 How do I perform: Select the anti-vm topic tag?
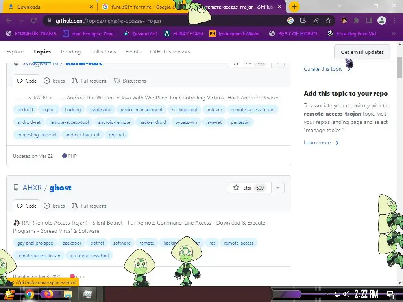(214, 110)
